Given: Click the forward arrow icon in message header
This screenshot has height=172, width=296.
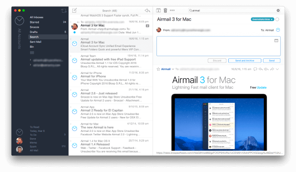Looking at the screenshot, I should point(272,69).
